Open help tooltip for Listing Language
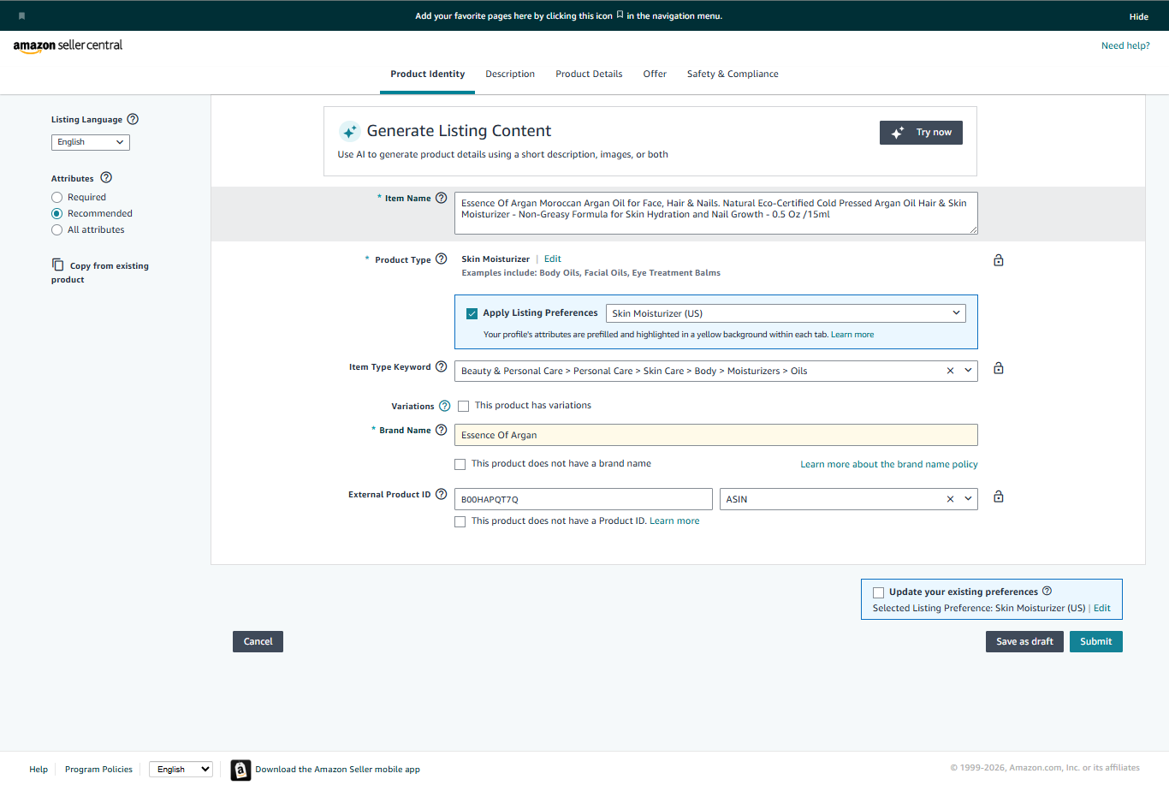The height and width of the screenshot is (809, 1169). (133, 120)
